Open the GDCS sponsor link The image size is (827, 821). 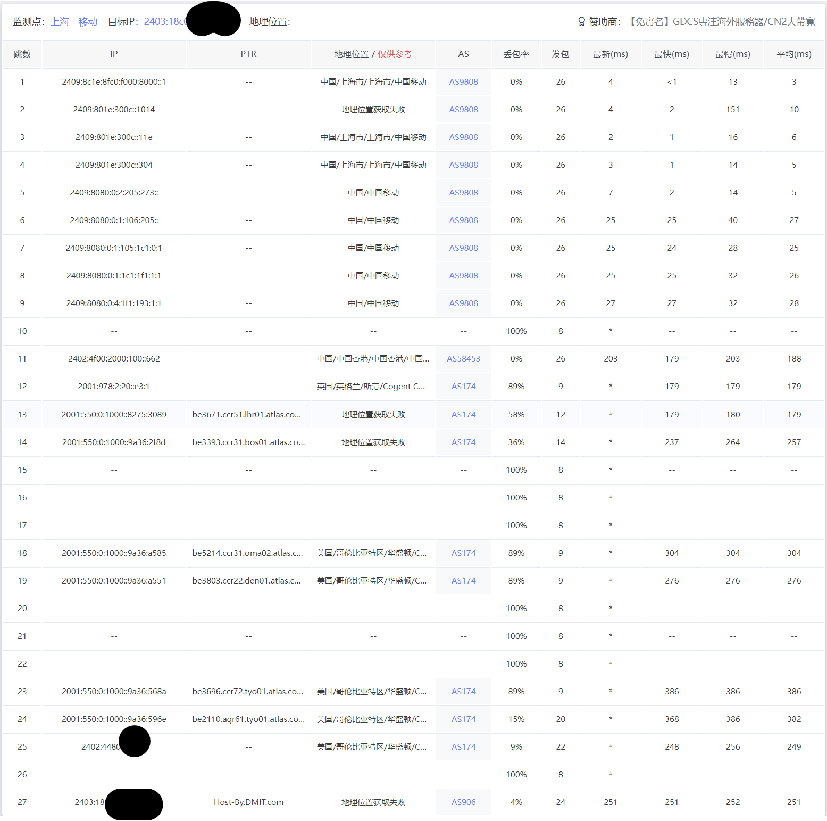pos(721,22)
